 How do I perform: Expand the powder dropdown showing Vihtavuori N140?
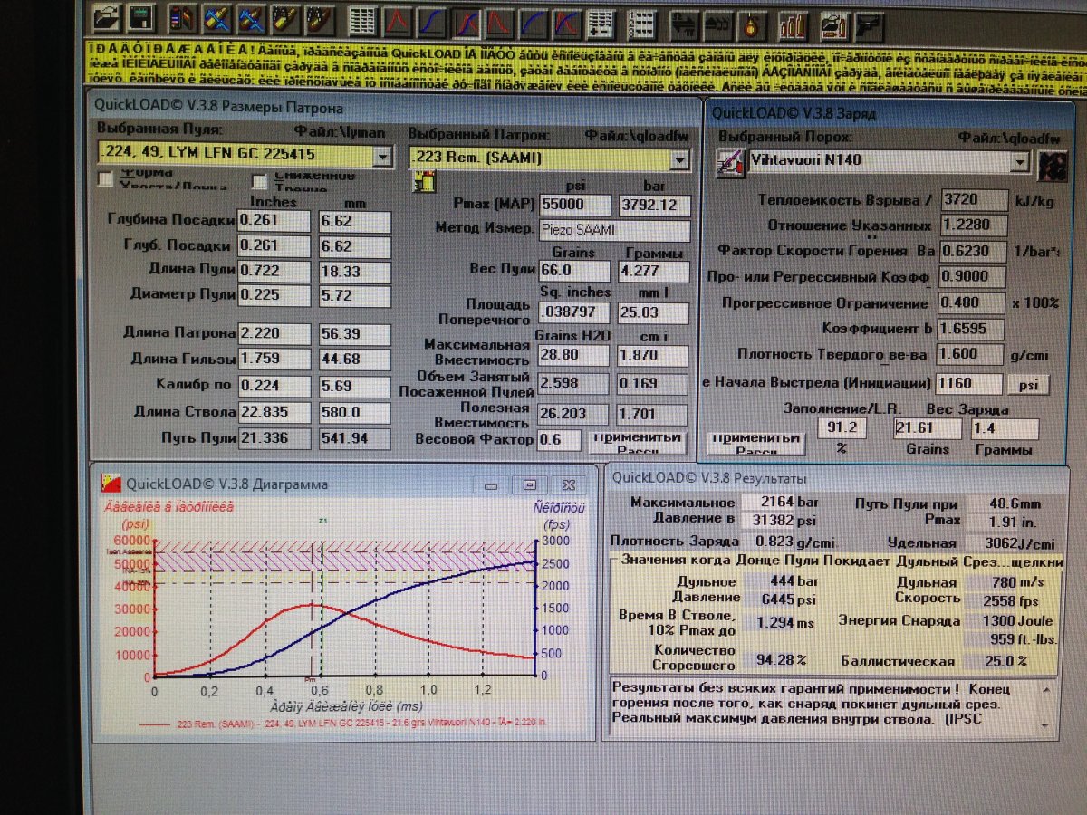click(x=1021, y=162)
